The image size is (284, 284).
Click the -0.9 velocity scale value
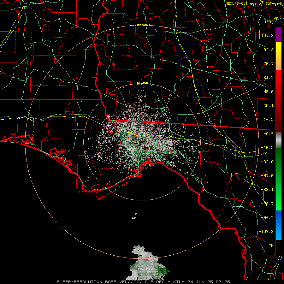click(269, 134)
